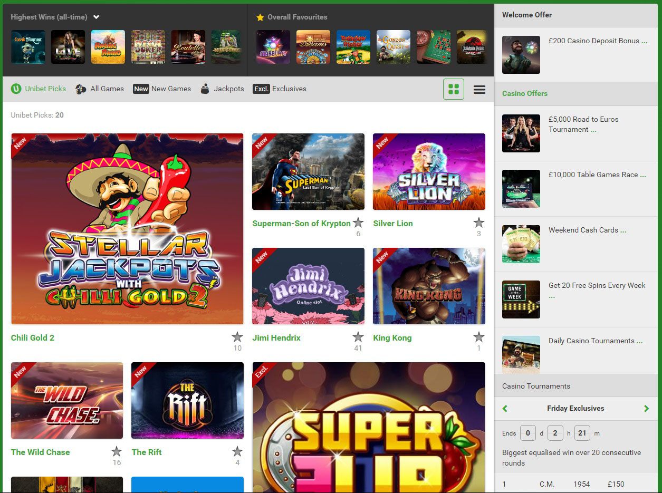Favourite Chili Gold 2 with its star
Image resolution: width=662 pixels, height=493 pixels.
[x=237, y=337]
